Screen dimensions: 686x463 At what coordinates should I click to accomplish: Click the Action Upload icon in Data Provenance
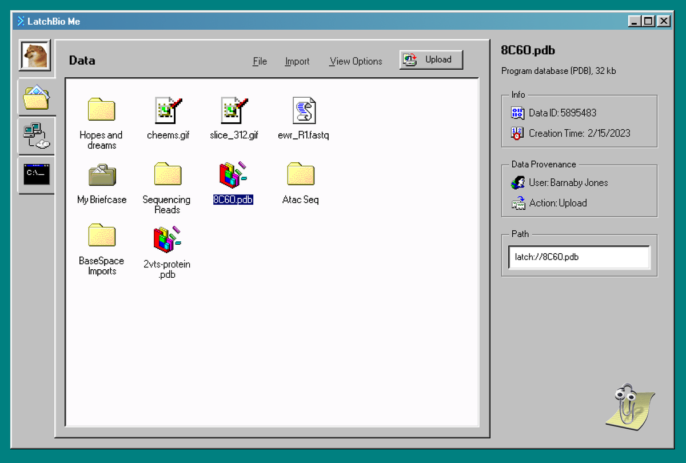tap(518, 203)
